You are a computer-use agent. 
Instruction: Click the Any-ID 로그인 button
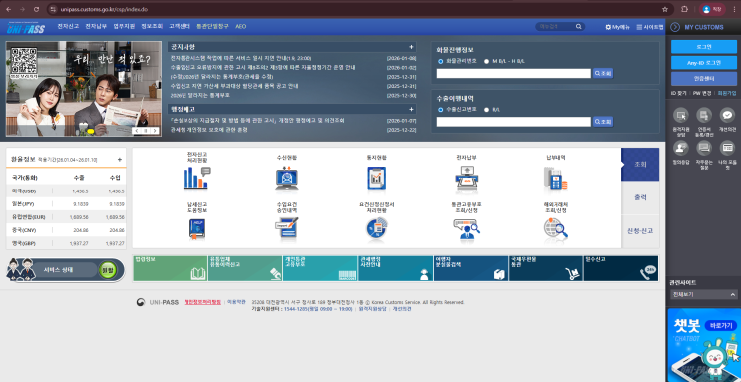coord(704,63)
